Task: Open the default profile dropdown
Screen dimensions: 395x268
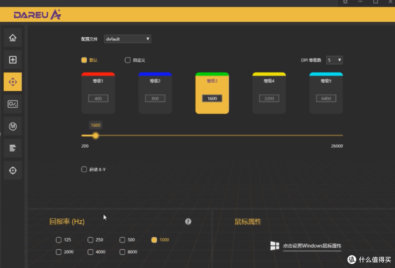Action: [x=128, y=39]
